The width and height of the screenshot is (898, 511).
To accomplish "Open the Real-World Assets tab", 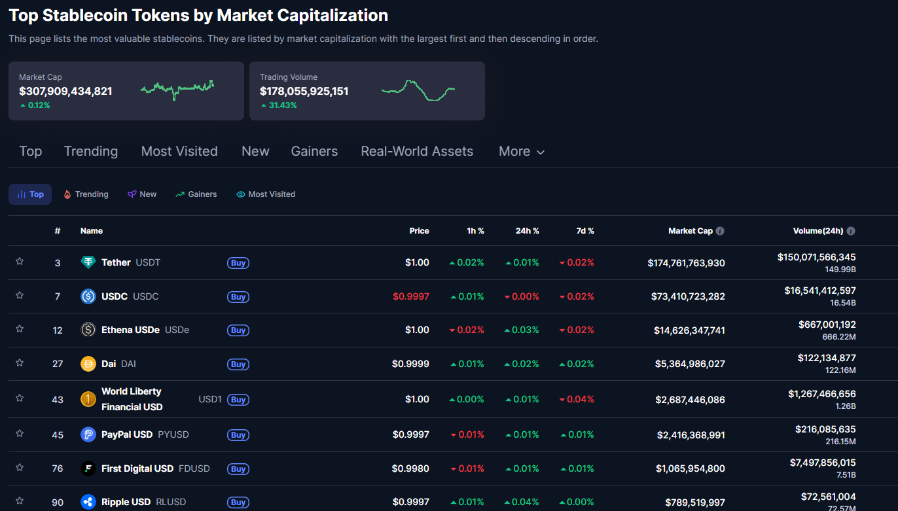I will point(417,151).
